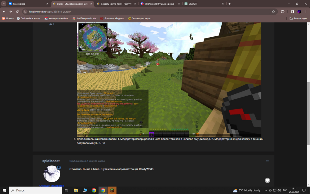Open the Minecraft launcher taskbar icon
This screenshot has height=194, width=310.
point(112,190)
